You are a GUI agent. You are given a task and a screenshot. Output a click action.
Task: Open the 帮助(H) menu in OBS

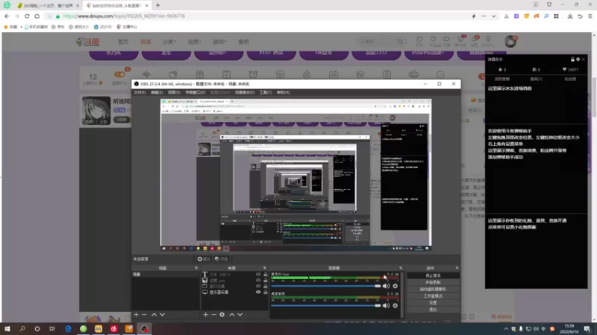coord(283,92)
